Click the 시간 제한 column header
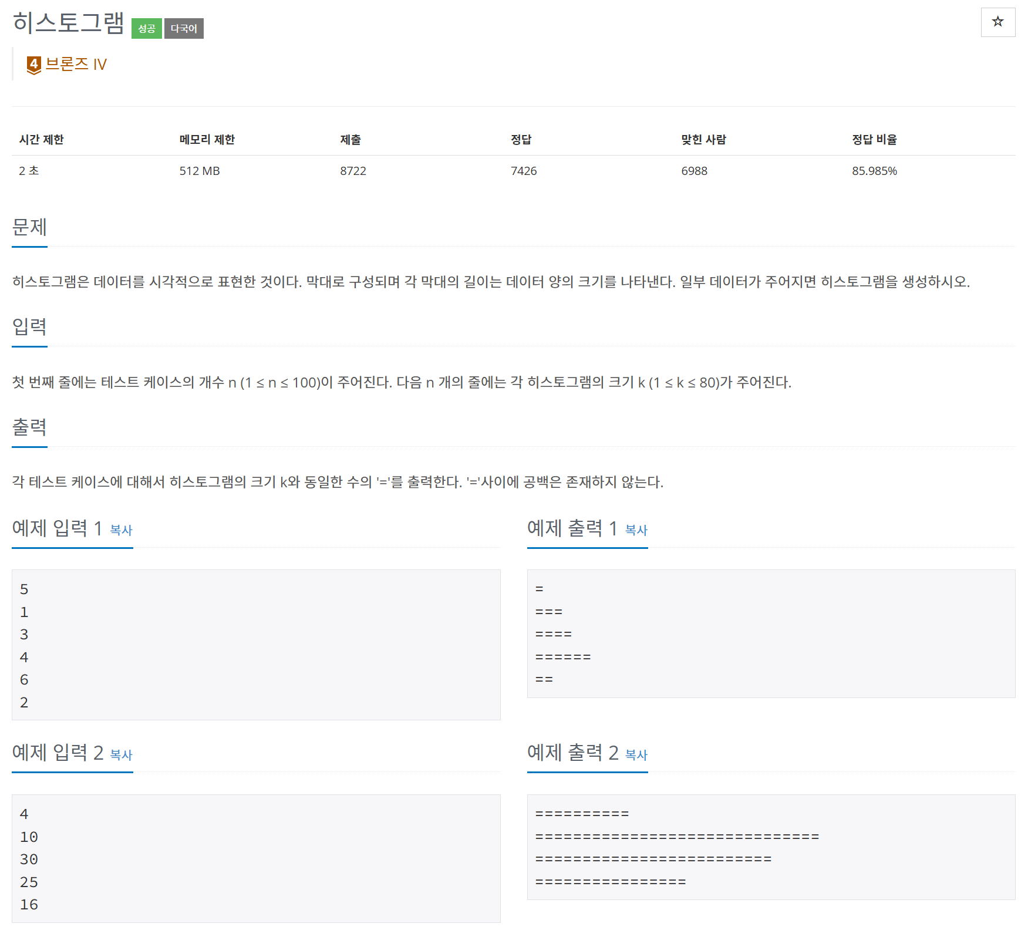The width and height of the screenshot is (1028, 937). (41, 139)
